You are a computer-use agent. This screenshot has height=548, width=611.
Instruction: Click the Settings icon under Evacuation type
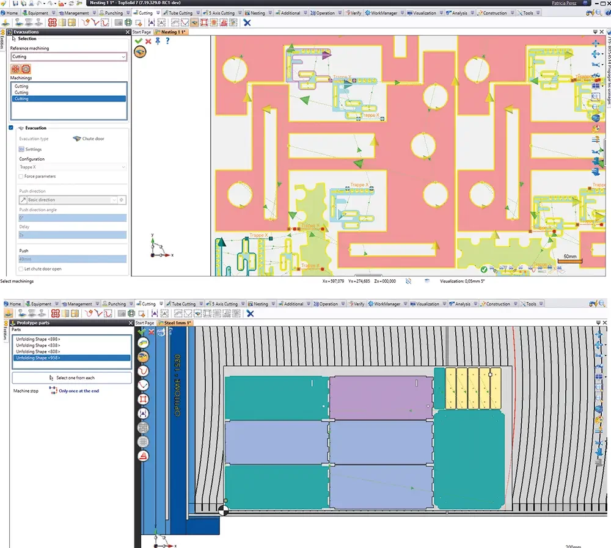[22, 149]
